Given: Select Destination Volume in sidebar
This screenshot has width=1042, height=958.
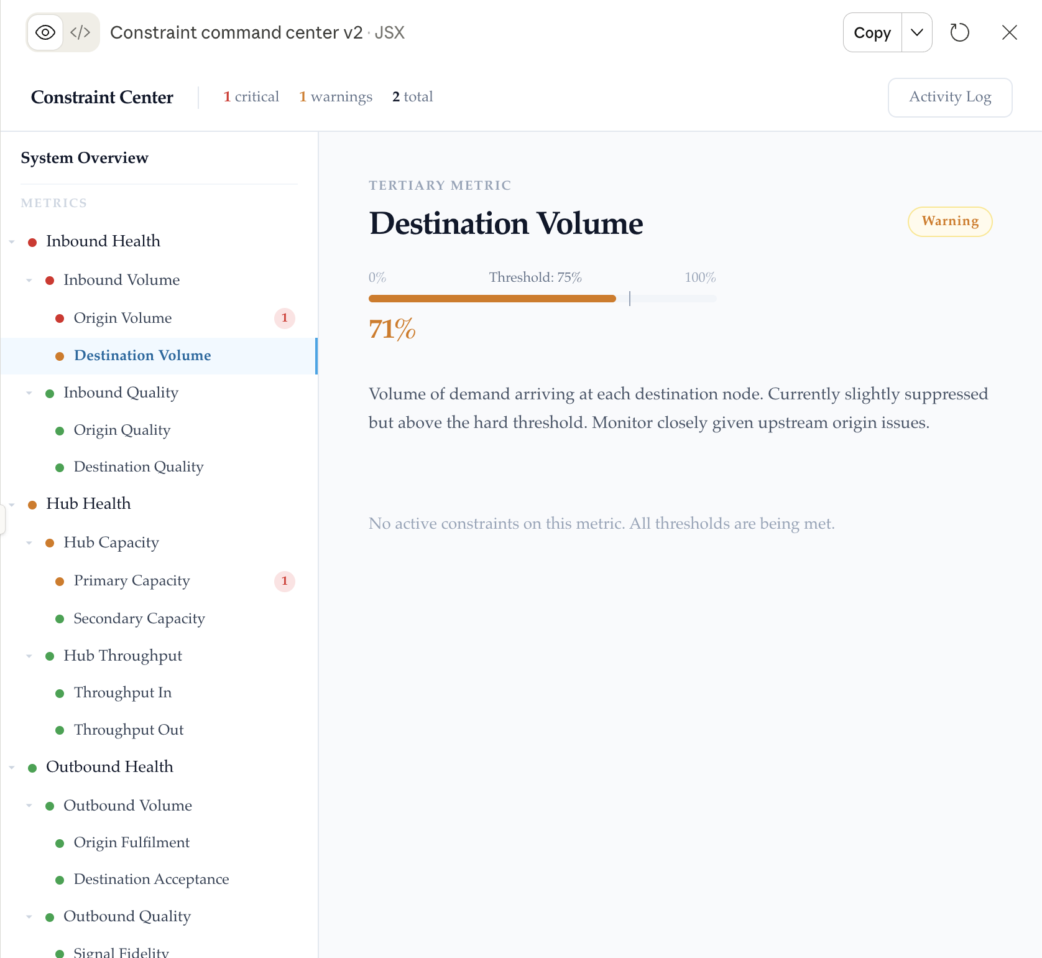Looking at the screenshot, I should (159, 356).
